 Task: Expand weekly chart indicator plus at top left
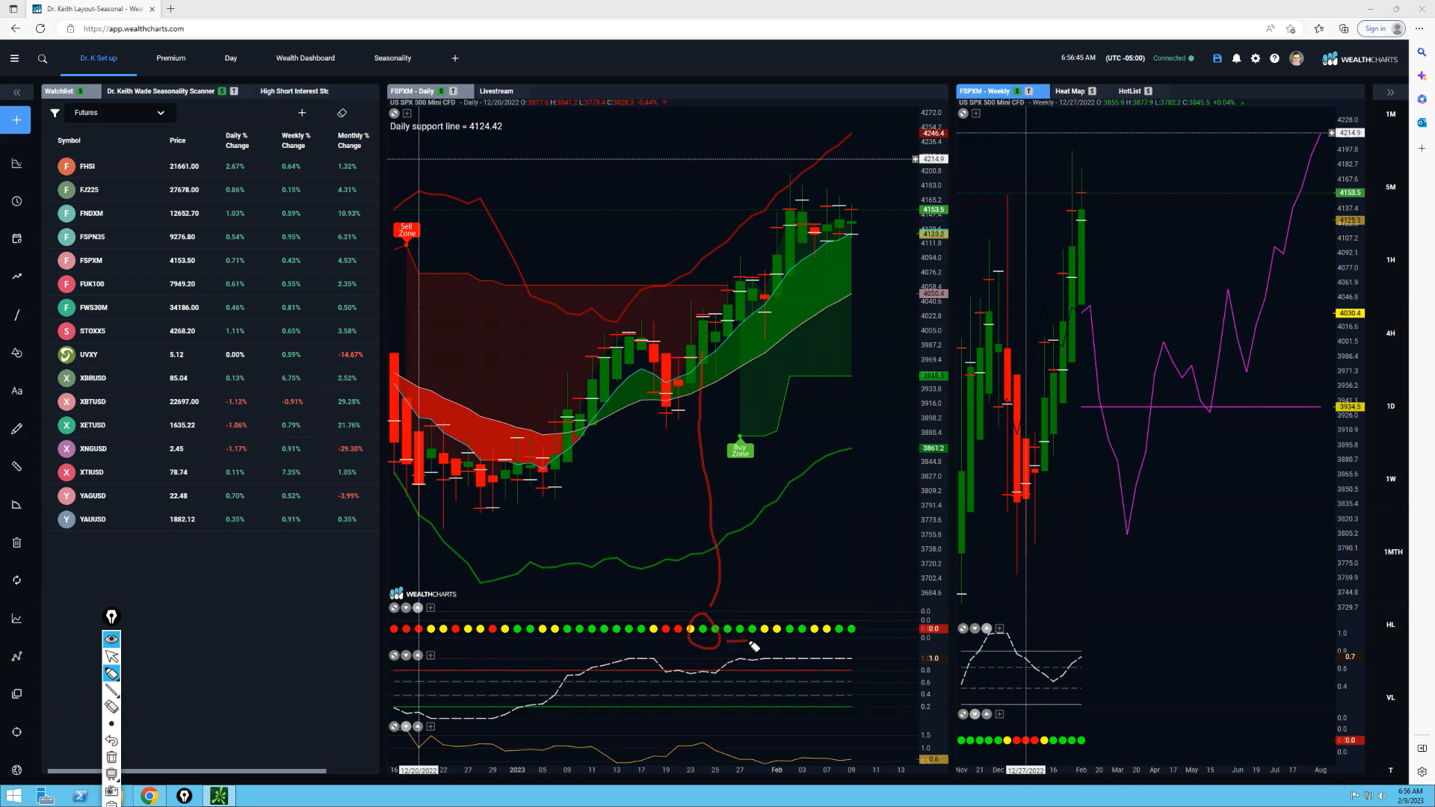coord(976,114)
